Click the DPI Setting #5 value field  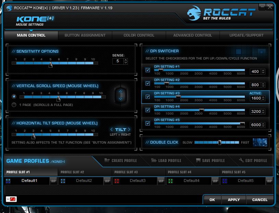[255, 125]
